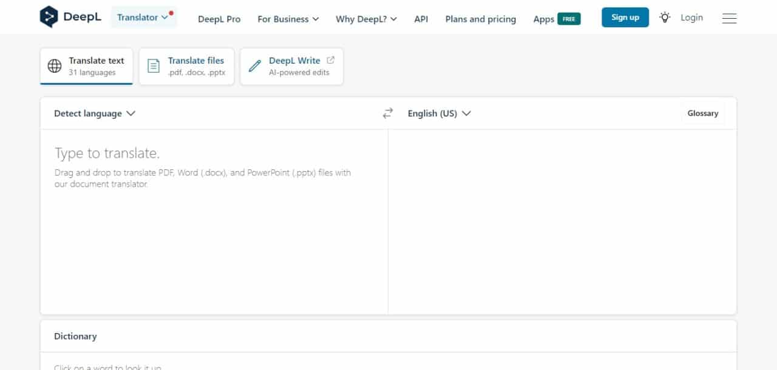This screenshot has height=370, width=777.
Task: Open Plans and pricing
Action: tap(481, 19)
